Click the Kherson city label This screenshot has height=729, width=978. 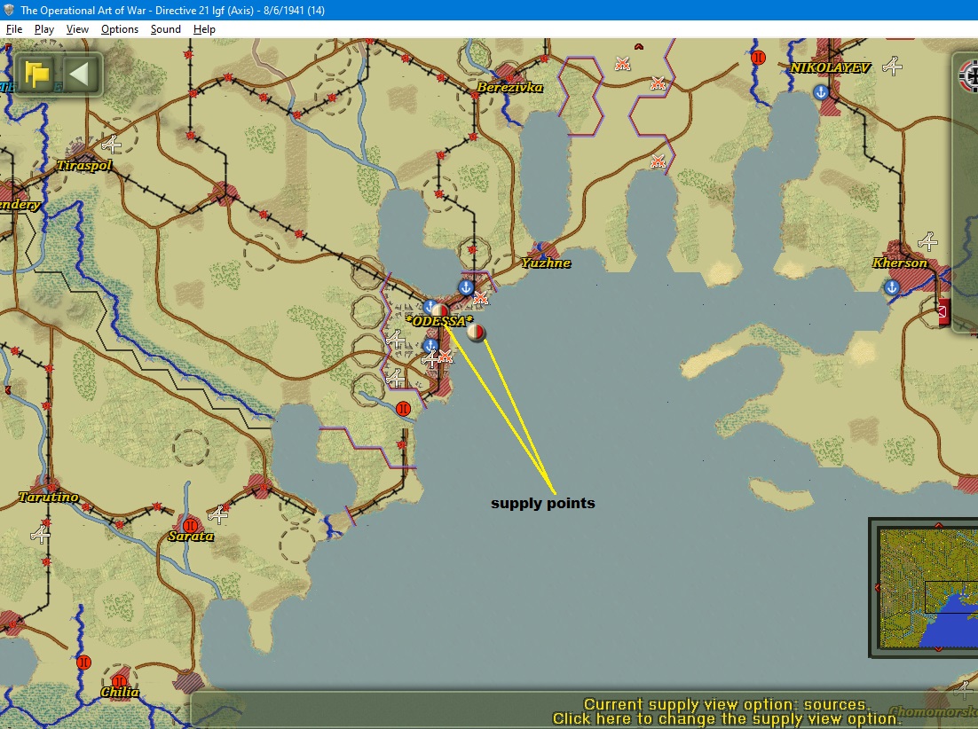[x=899, y=263]
